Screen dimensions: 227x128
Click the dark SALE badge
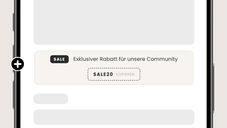(59, 59)
